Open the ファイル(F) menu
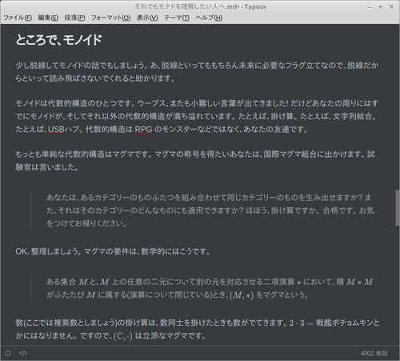Screen dimensions: 400x361 (18, 18)
